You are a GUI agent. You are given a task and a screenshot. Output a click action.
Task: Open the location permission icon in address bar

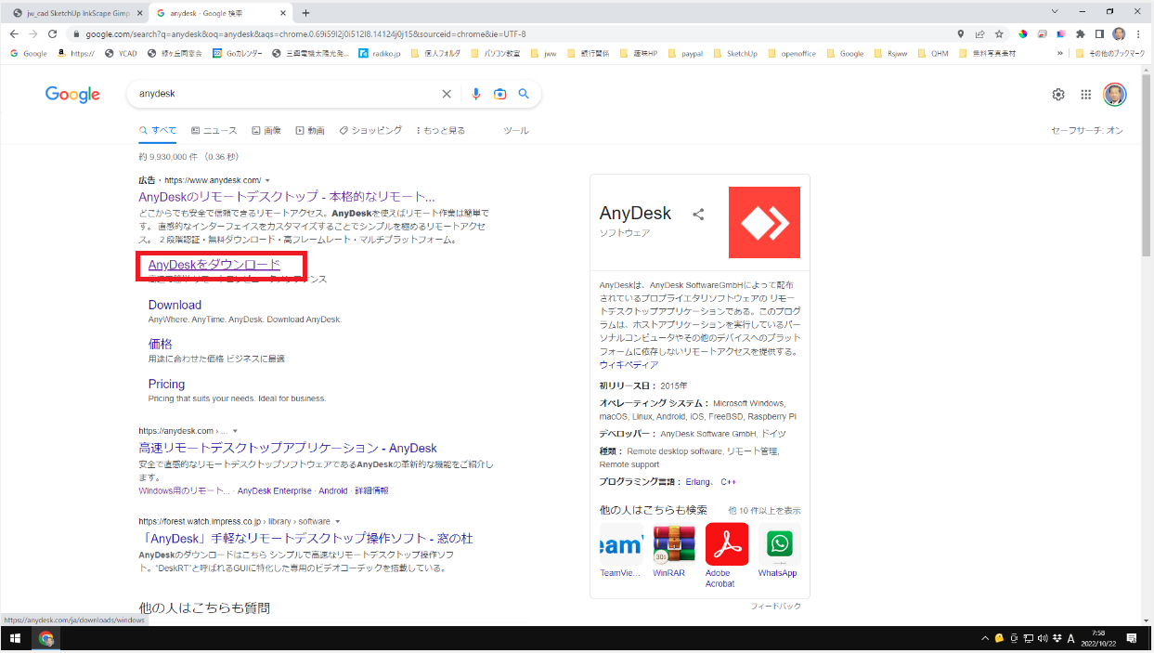[960, 33]
